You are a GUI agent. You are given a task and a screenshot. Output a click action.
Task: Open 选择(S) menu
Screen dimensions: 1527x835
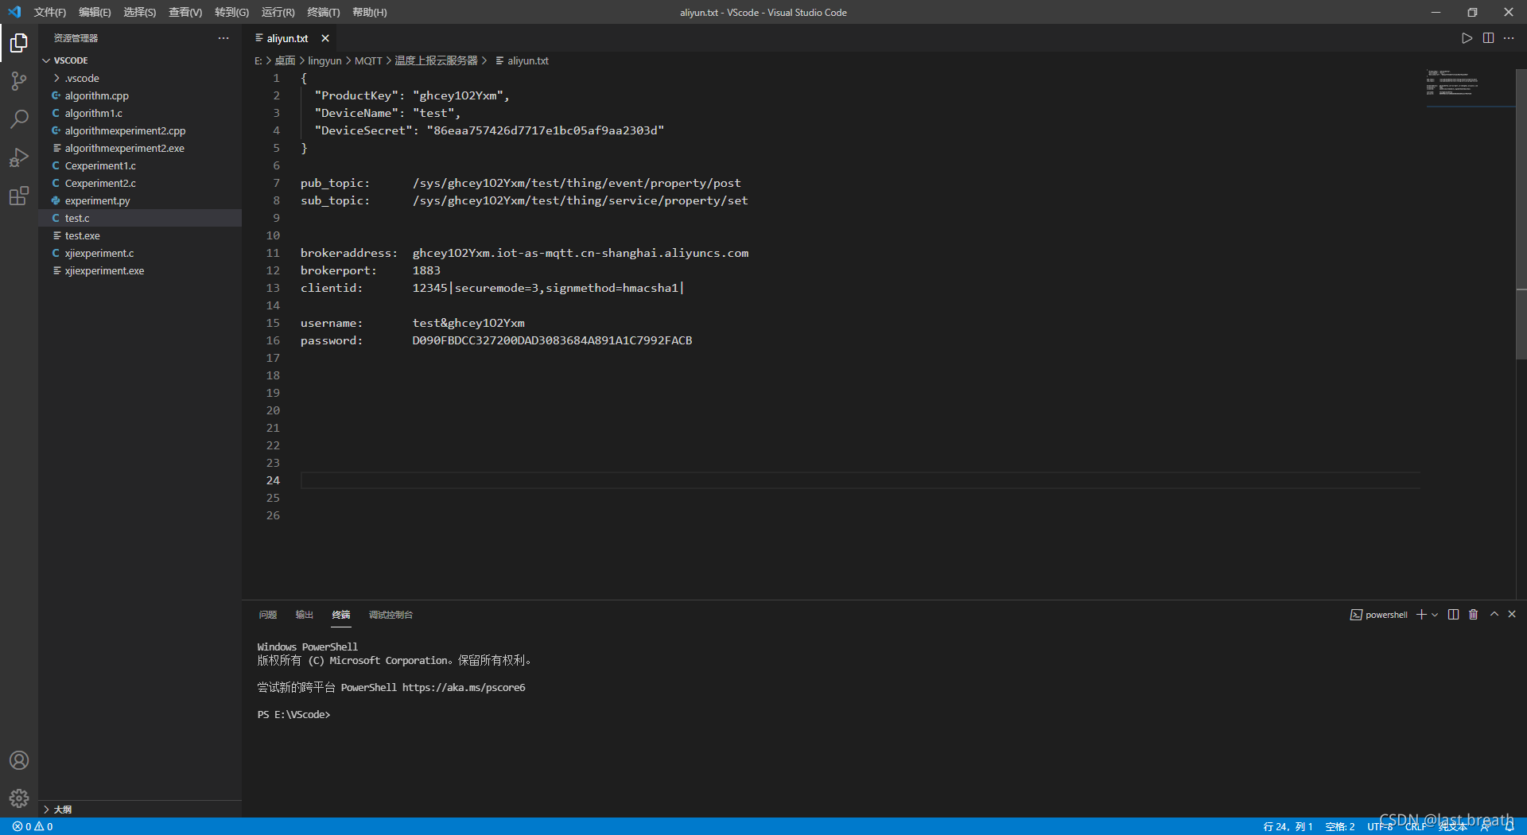[x=140, y=12]
